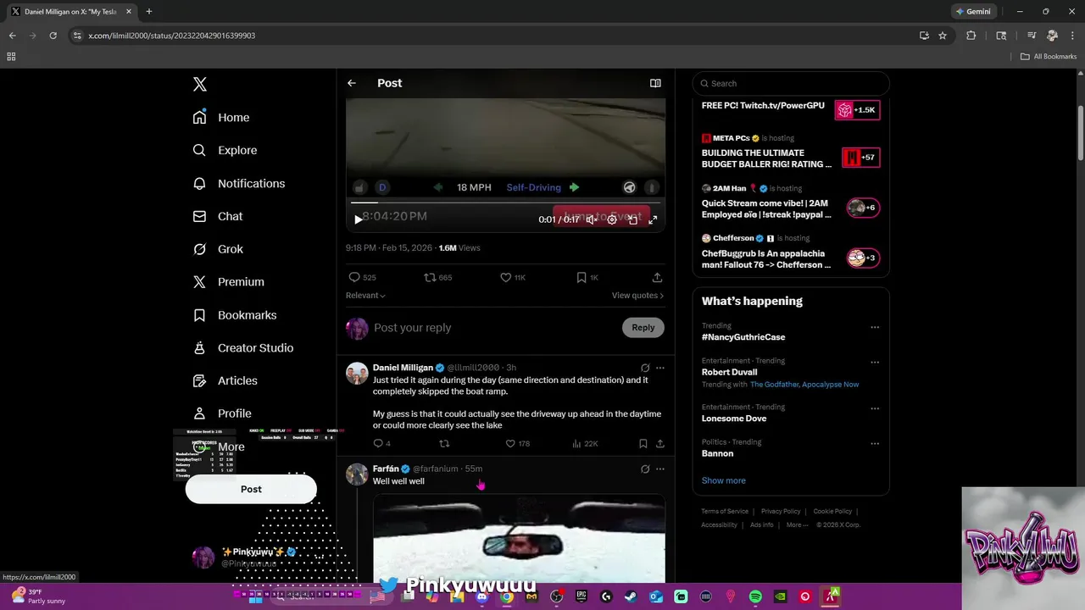Play the video in the post
Image resolution: width=1085 pixels, height=610 pixels.
click(358, 219)
